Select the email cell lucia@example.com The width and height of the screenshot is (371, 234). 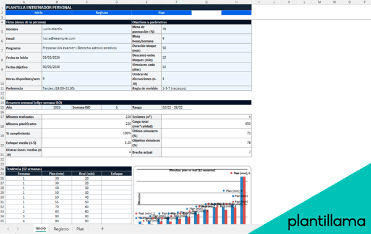pyautogui.click(x=87, y=38)
